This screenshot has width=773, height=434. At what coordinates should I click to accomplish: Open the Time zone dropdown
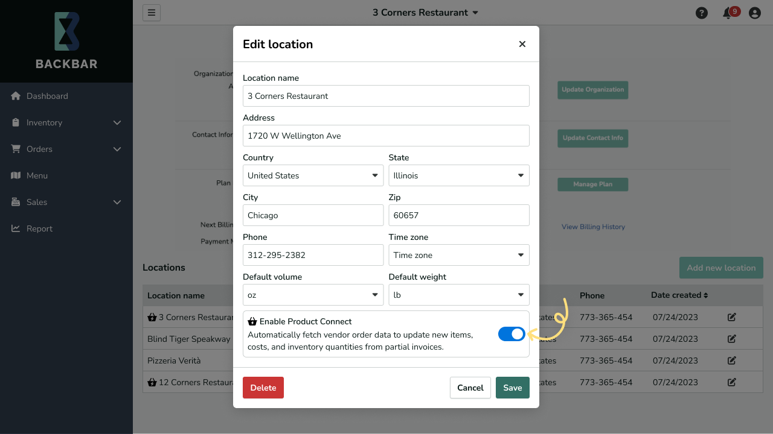[459, 255]
